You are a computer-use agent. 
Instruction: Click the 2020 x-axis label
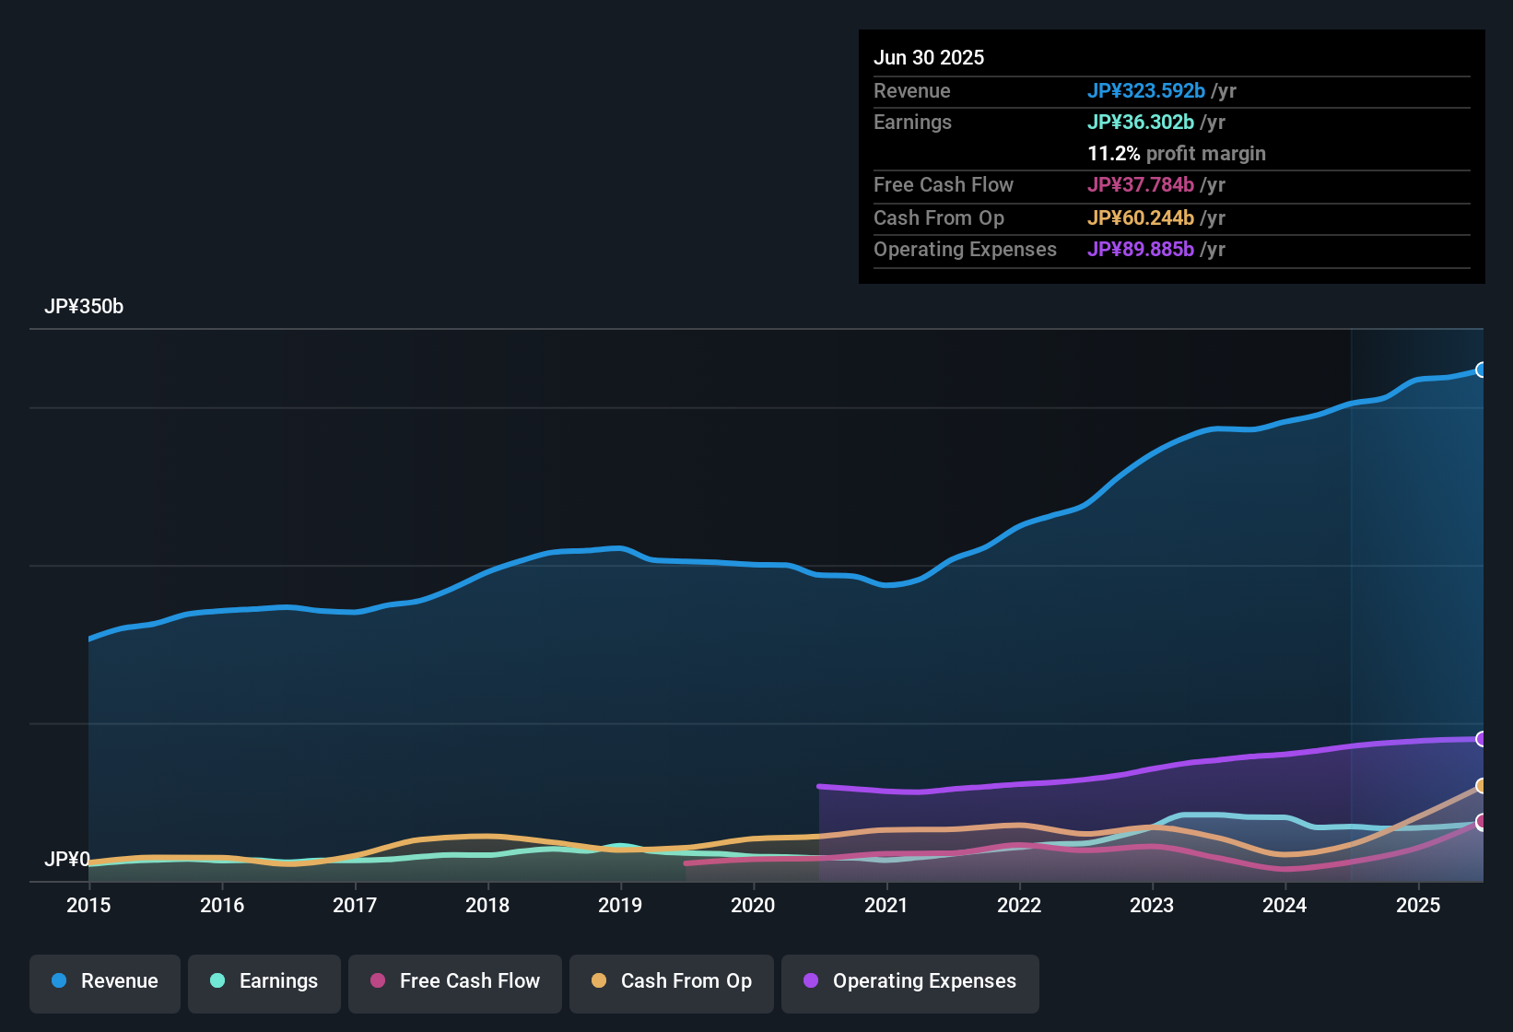coord(753,906)
